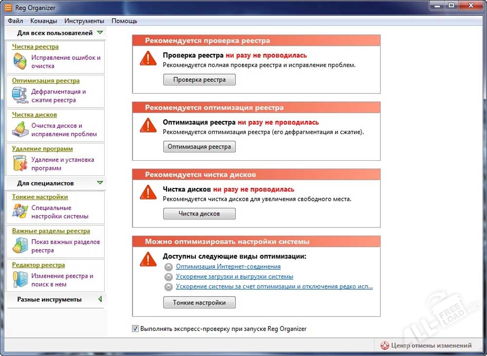Click the Редактор реестра sidebar icon

coord(19,280)
